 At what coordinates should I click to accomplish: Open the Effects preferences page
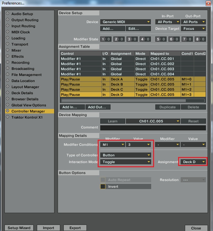click(18, 56)
